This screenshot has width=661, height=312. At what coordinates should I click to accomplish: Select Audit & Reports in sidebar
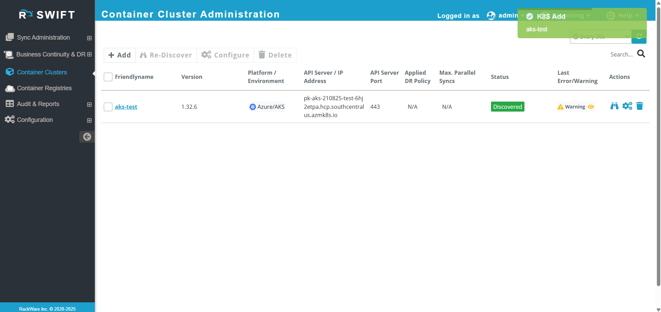[x=38, y=104]
